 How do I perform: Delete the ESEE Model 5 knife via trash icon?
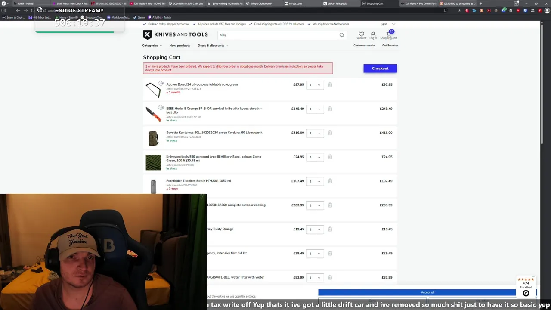click(330, 108)
